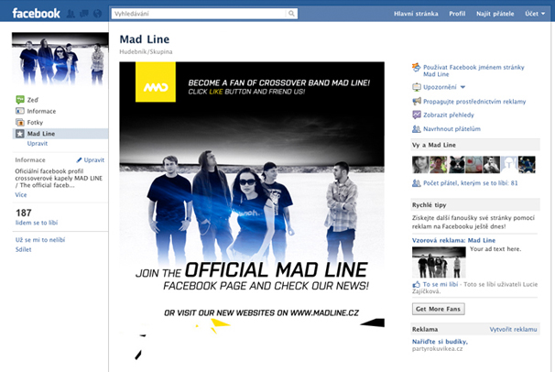Viewport: 555px width, 372px height.
Task: Click the Mad Line profile picture thumbnail
Action: pyautogui.click(x=60, y=60)
